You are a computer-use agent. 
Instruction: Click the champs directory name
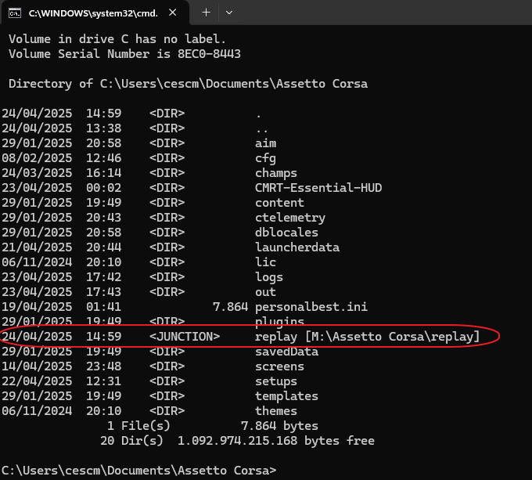tap(276, 173)
